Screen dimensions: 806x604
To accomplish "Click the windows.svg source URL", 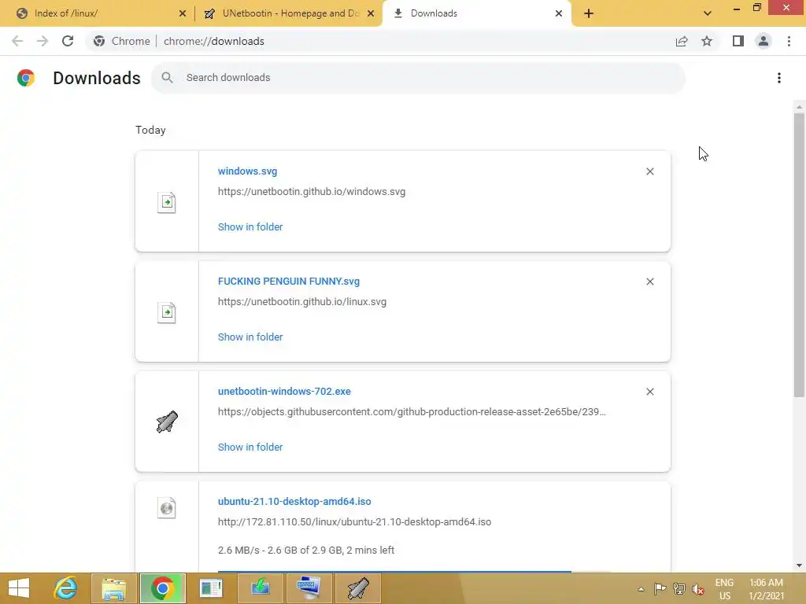I will click(x=312, y=192).
